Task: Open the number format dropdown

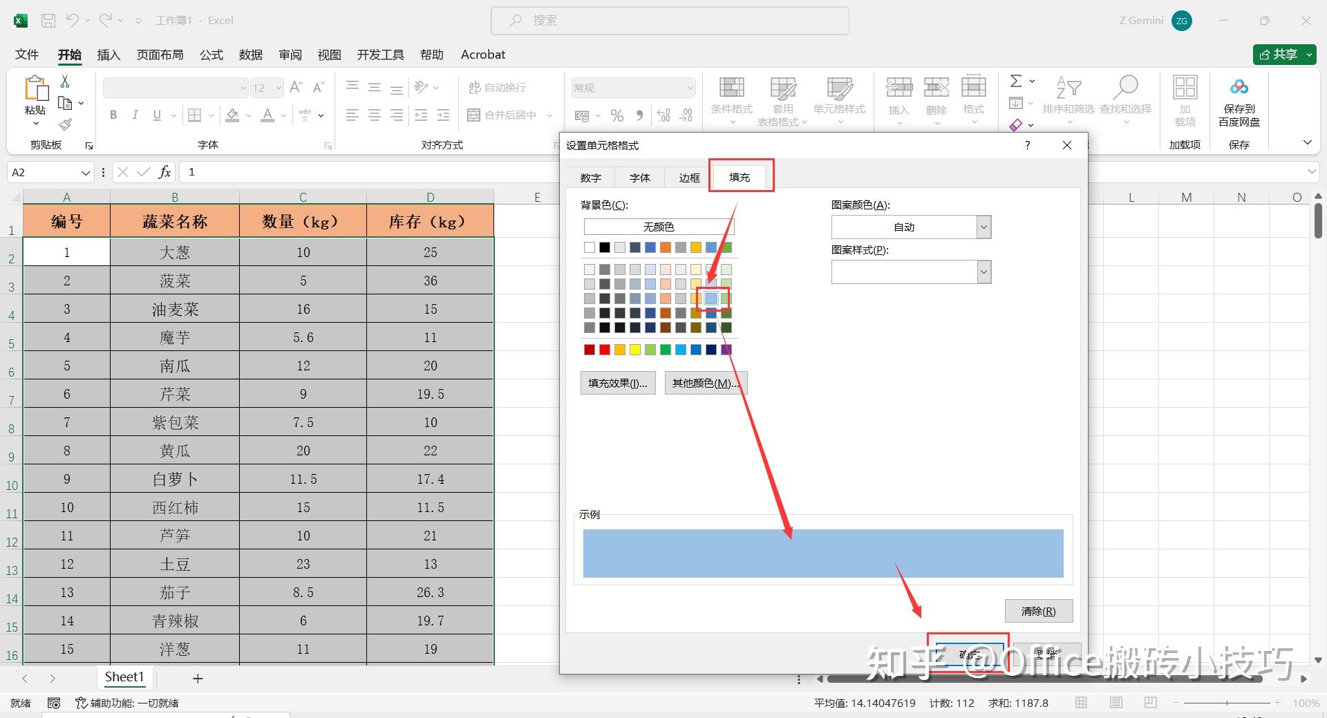Action: (x=690, y=88)
